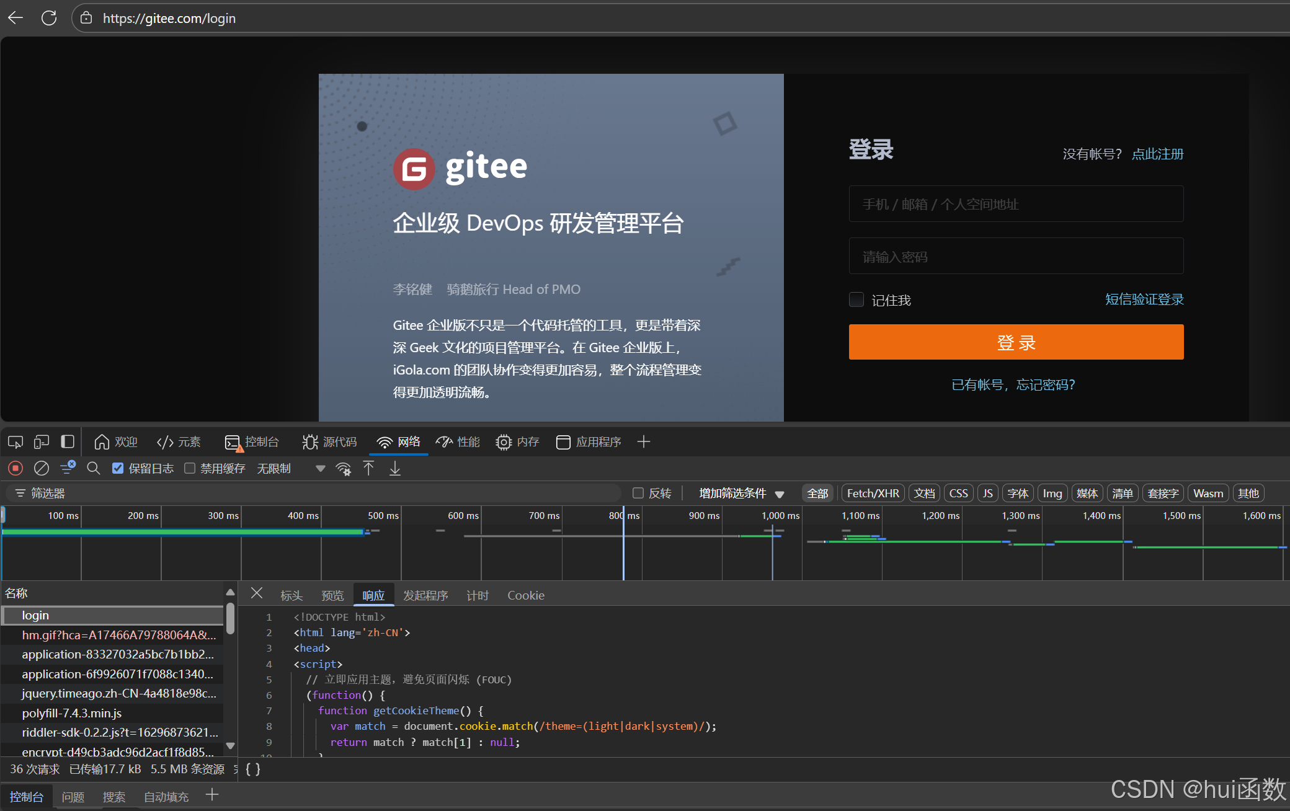Show 全部 request types
The width and height of the screenshot is (1290, 811).
point(817,494)
